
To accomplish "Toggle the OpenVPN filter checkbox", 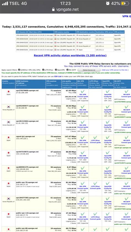I will 56,70.
